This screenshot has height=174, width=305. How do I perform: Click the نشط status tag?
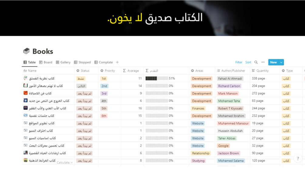click(x=81, y=79)
